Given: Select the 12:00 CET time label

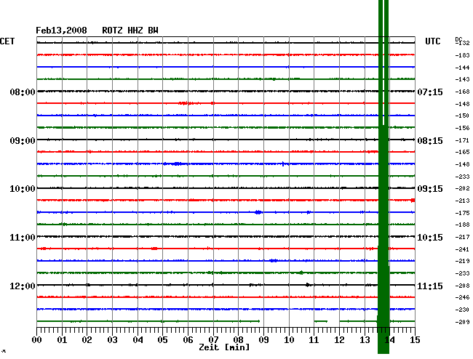Looking at the screenshot, I should click(x=23, y=286).
